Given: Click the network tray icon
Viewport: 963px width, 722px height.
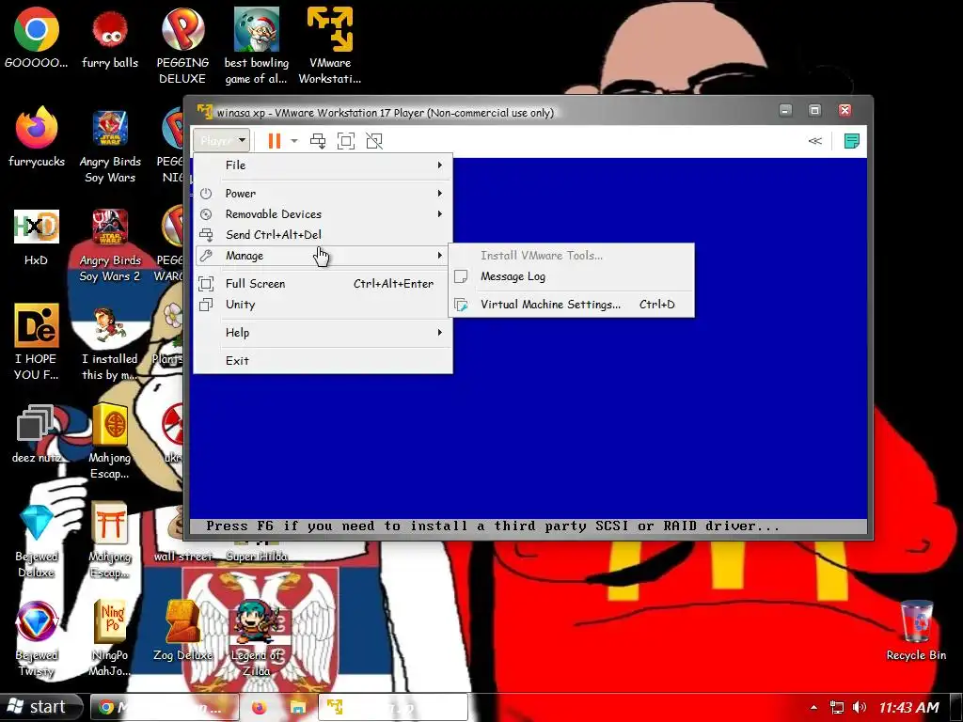Looking at the screenshot, I should pyautogui.click(x=836, y=708).
